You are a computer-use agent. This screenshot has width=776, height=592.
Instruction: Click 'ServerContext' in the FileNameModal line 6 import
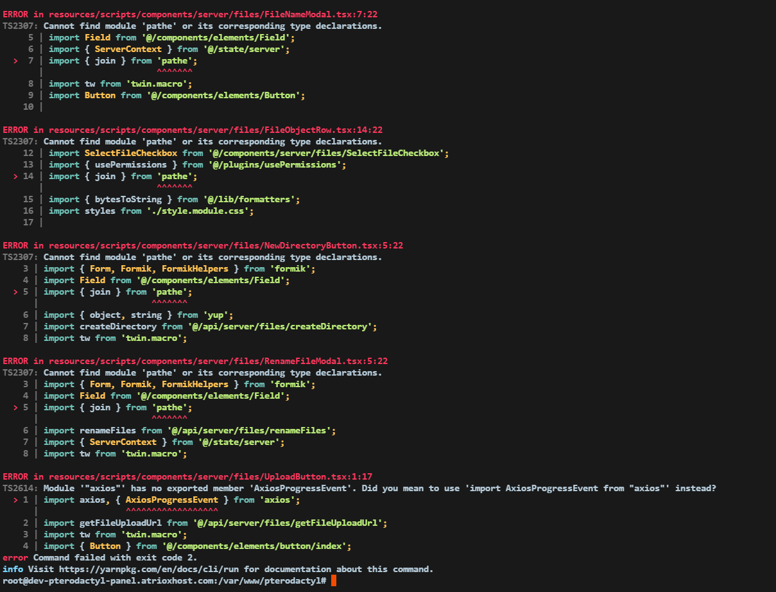[128, 49]
